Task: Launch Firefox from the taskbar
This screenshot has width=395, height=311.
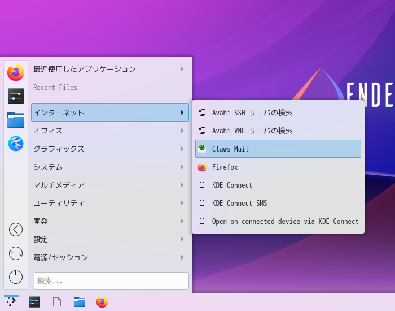Action: click(x=102, y=302)
